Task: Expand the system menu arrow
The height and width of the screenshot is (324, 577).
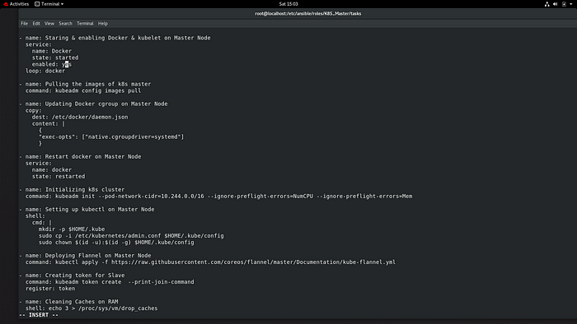Action: (x=571, y=4)
